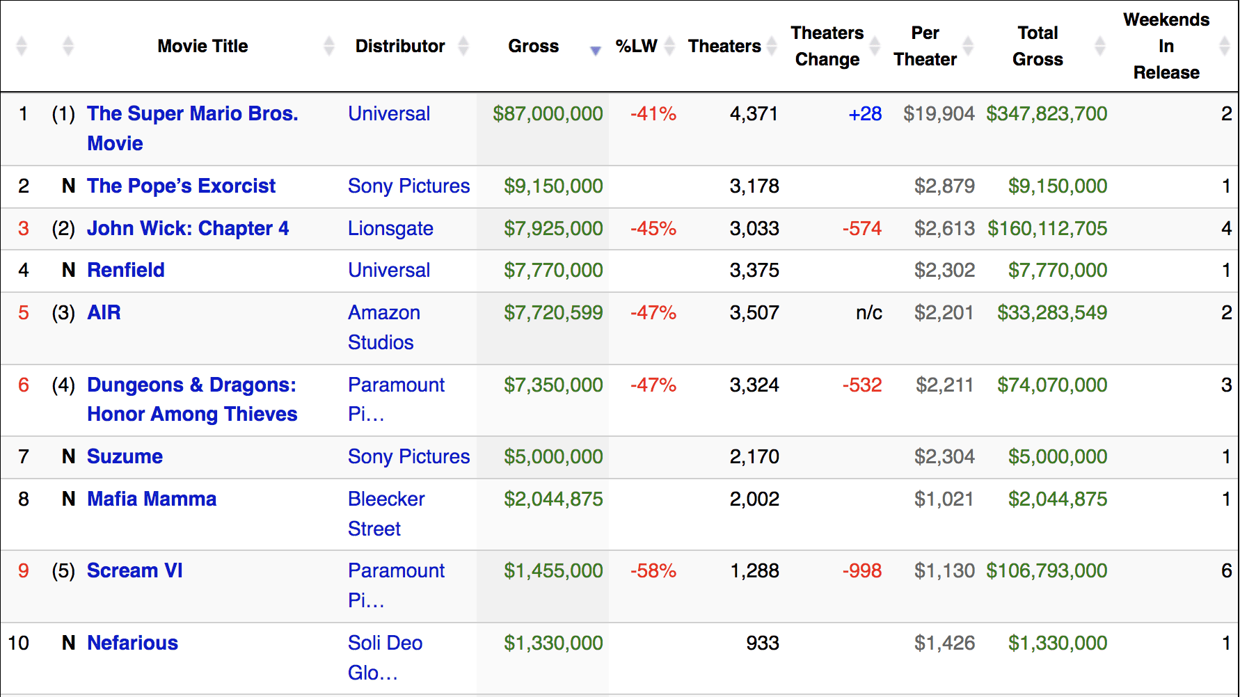Open the Lionsgate distributor link
Image resolution: width=1240 pixels, height=697 pixels.
pos(390,228)
